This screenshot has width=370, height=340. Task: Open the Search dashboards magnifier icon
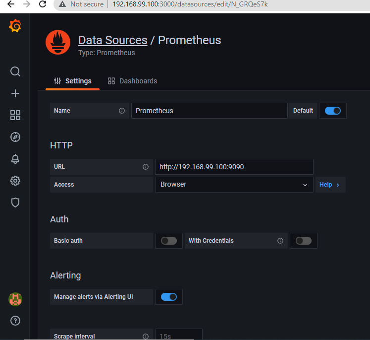pyautogui.click(x=15, y=71)
